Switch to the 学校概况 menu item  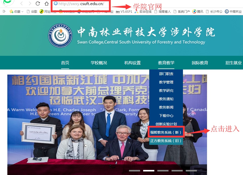99,63
